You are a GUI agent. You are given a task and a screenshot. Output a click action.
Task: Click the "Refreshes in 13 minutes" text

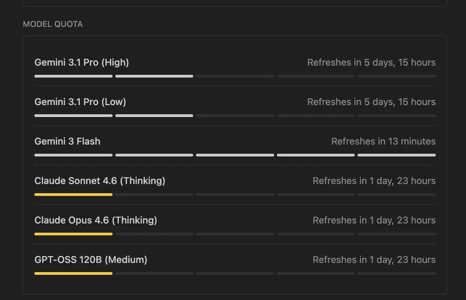click(x=383, y=142)
